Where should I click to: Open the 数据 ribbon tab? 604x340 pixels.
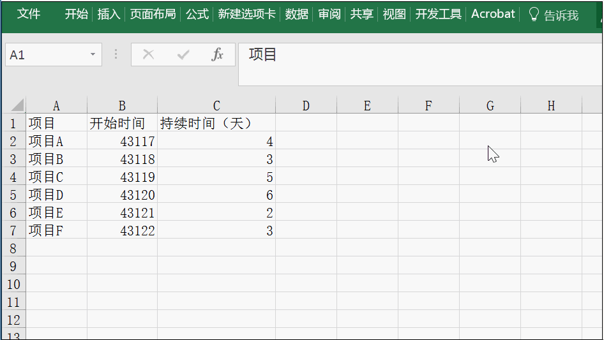tap(297, 14)
